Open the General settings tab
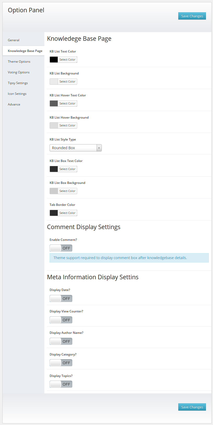The image size is (213, 425). pyautogui.click(x=14, y=40)
